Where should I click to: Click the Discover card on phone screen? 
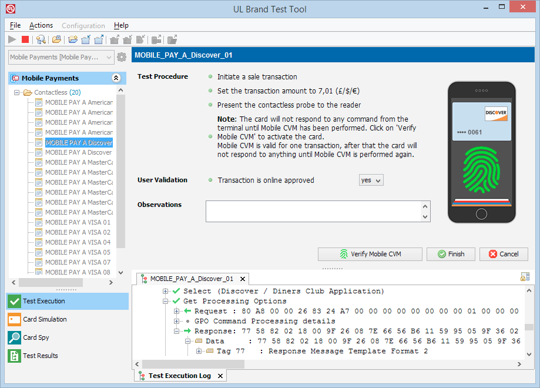[x=481, y=121]
